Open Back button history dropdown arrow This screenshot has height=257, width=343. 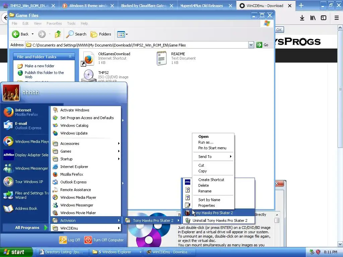[32, 34]
